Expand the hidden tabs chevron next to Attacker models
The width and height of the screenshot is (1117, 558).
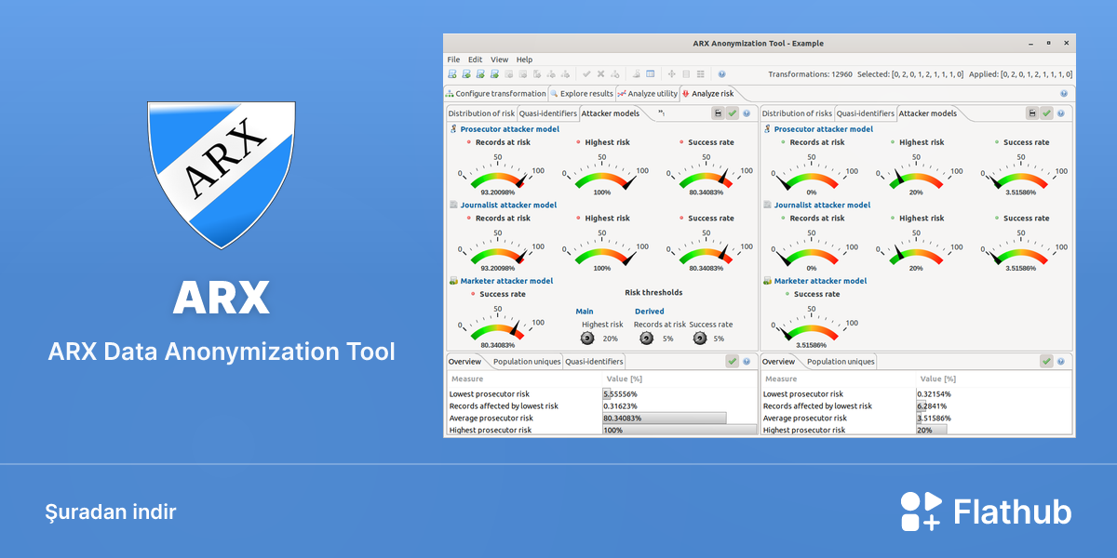pyautogui.click(x=661, y=113)
